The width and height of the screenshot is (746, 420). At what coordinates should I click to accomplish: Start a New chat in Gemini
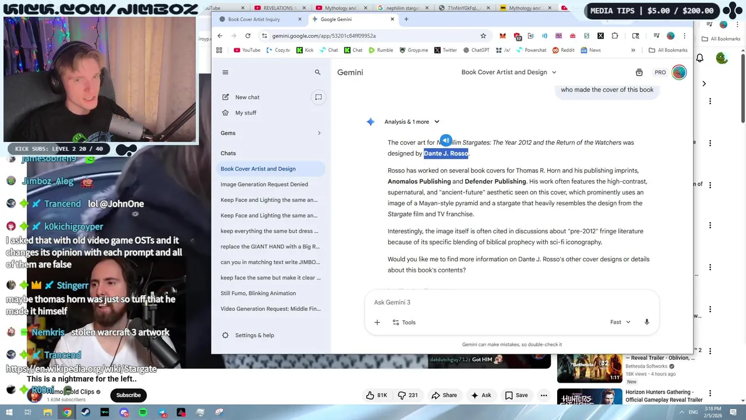(247, 97)
